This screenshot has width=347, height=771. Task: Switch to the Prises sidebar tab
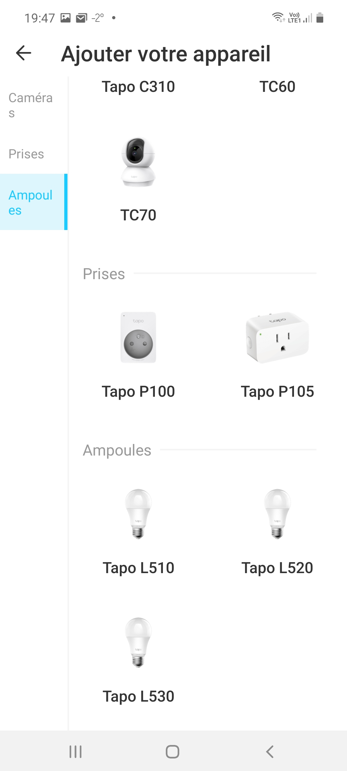(26, 154)
